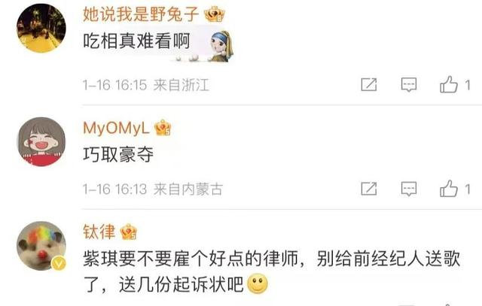Like MyOMyL's 巧取豪夺 comment
482x306 pixels.
pyautogui.click(x=449, y=189)
